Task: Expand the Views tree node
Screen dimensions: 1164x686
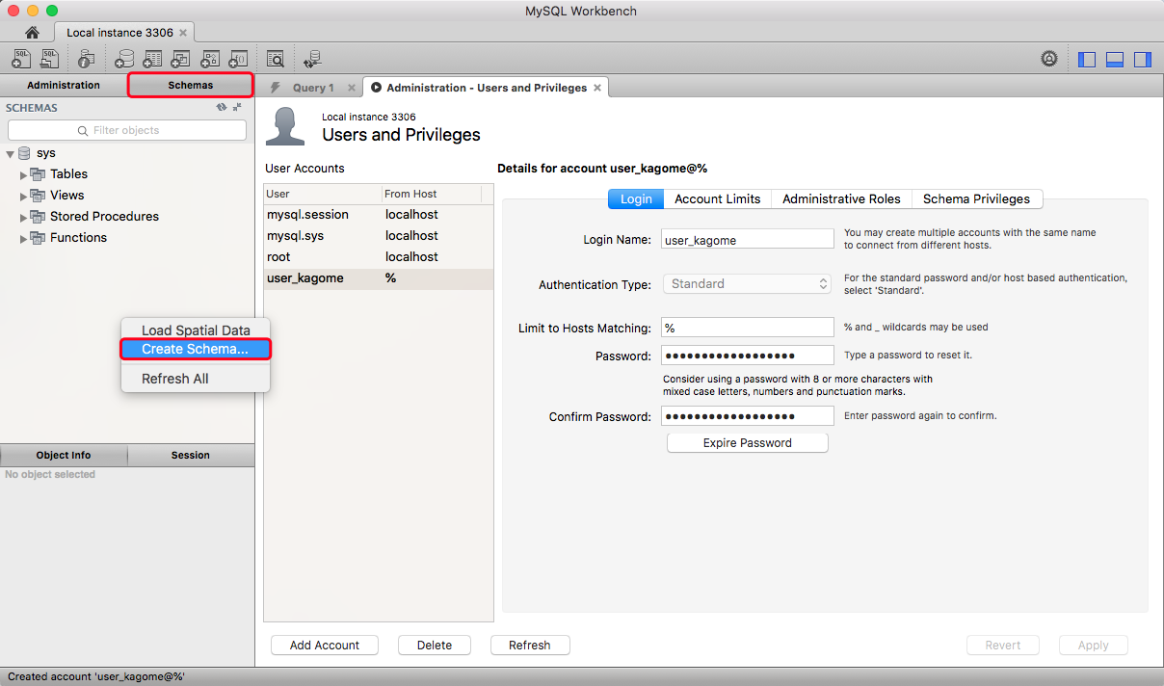Action: tap(24, 197)
